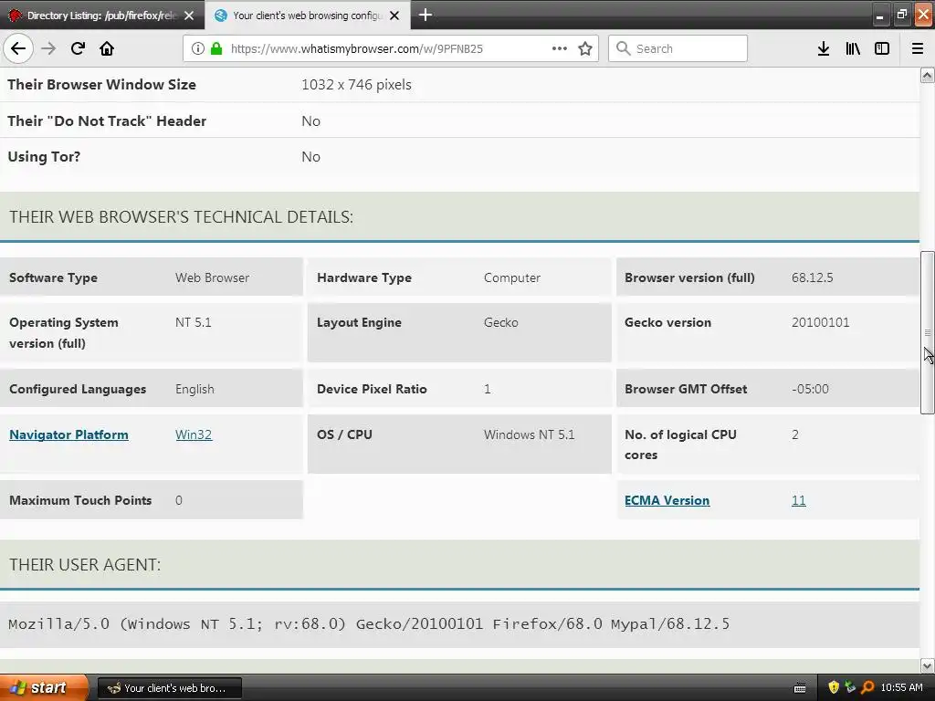Screen dimensions: 935x701
Task: Open the library bookshelf icon
Action: (853, 48)
